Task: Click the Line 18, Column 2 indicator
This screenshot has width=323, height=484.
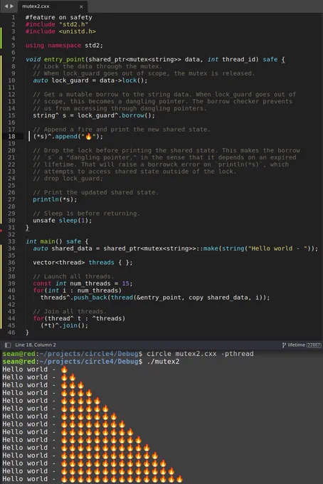Action: (x=36, y=344)
